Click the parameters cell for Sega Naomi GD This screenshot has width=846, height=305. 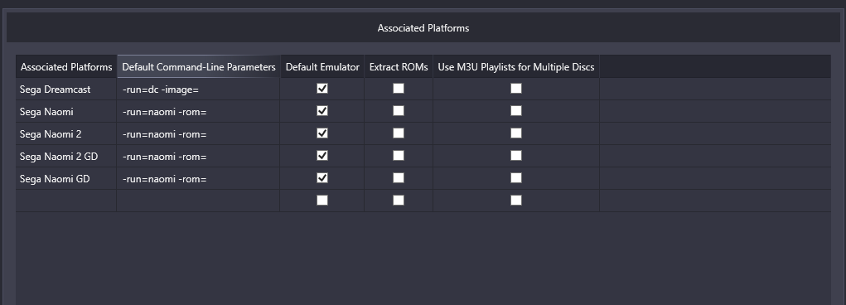tap(199, 179)
